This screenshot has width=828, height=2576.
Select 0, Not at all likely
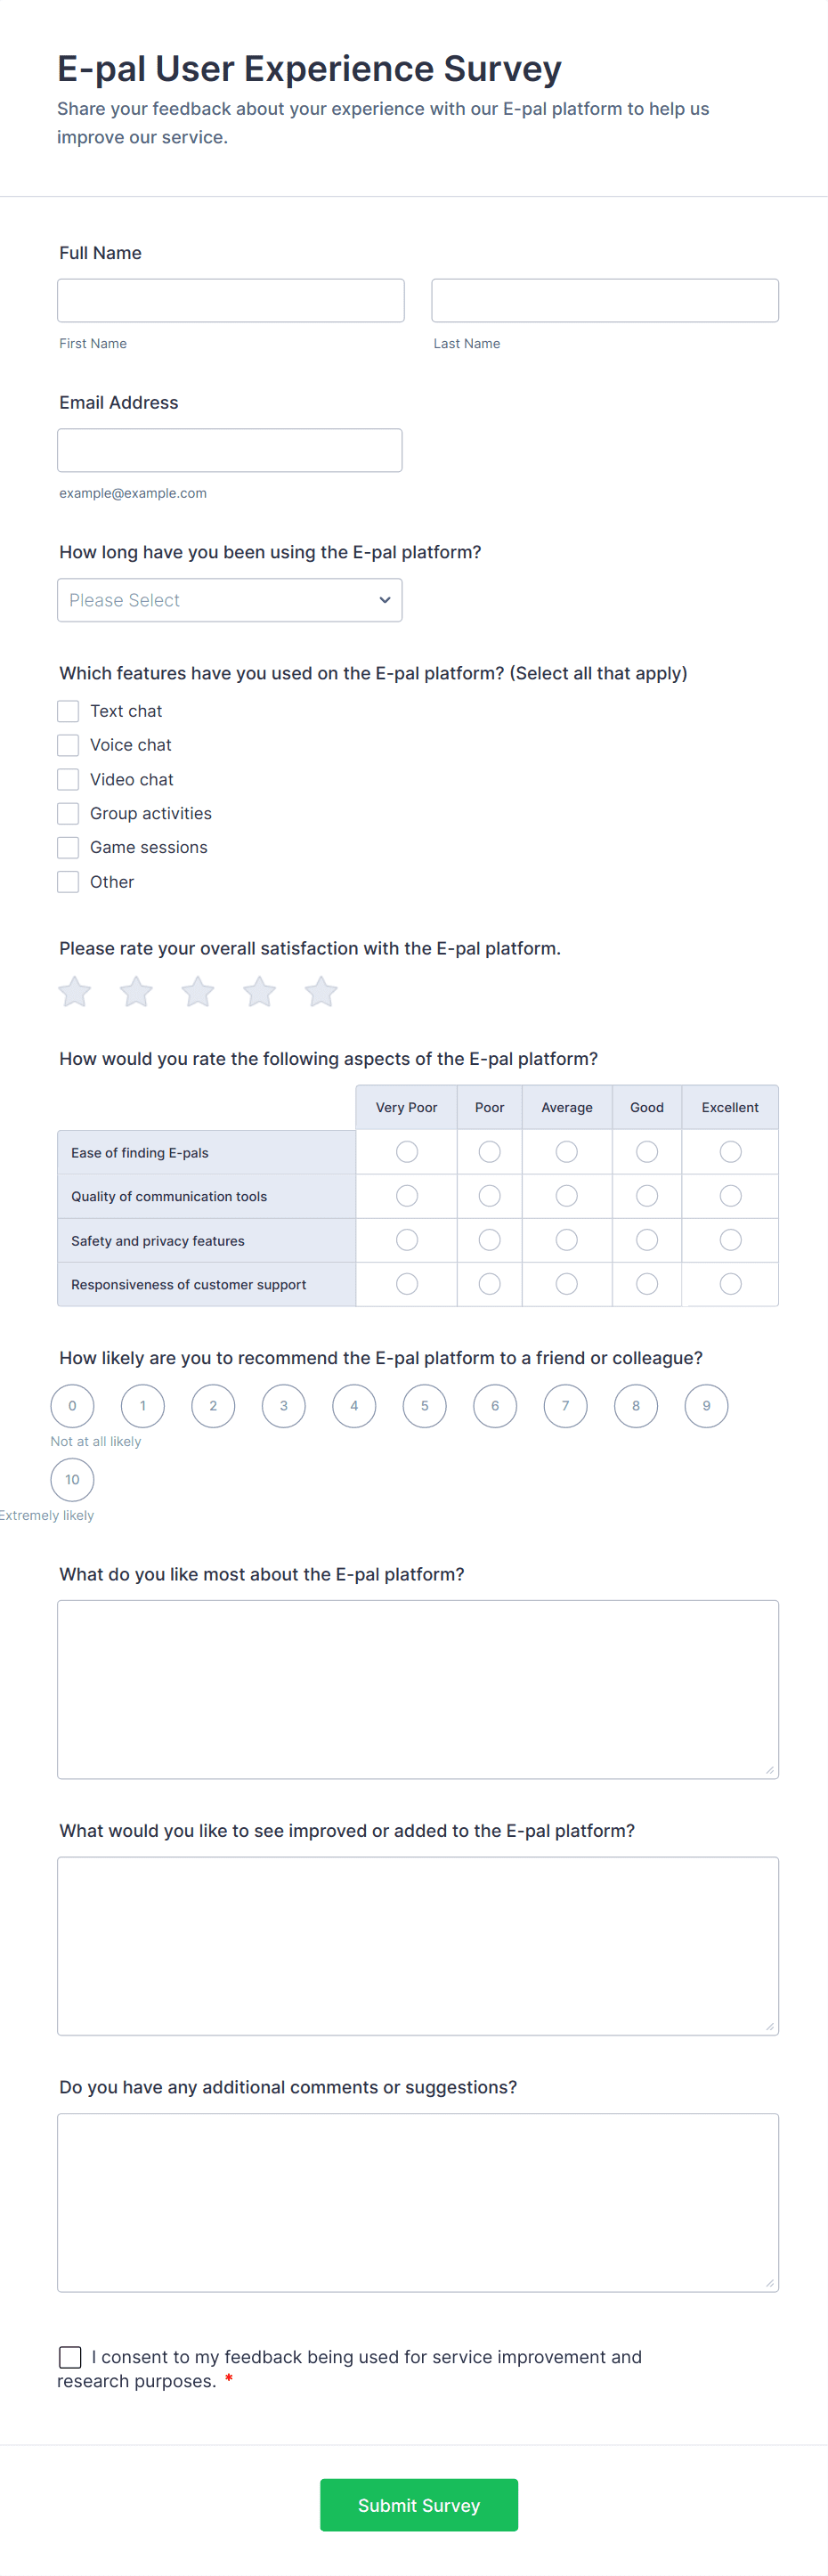pyautogui.click(x=72, y=1405)
